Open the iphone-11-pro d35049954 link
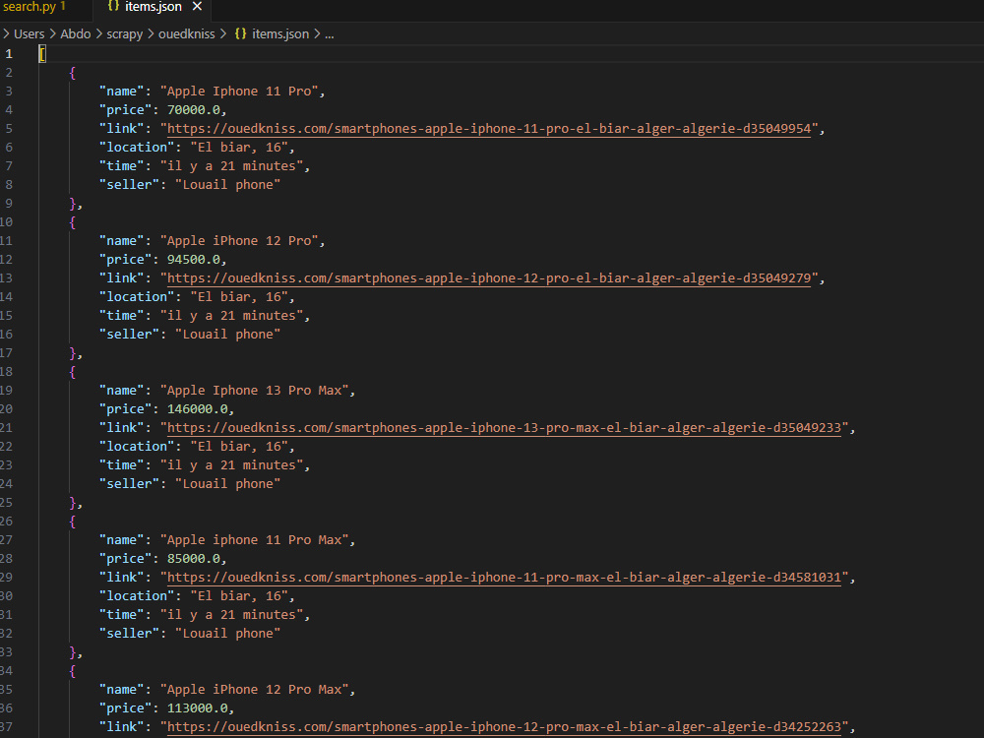This screenshot has height=738, width=984. tap(489, 129)
